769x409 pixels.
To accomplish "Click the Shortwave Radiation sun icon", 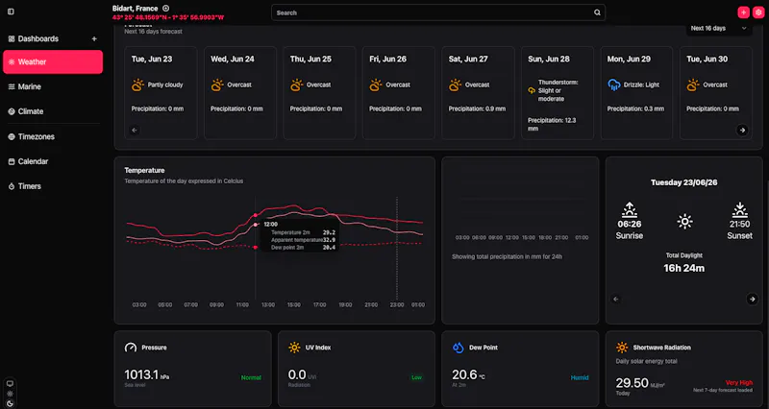I will coord(622,348).
